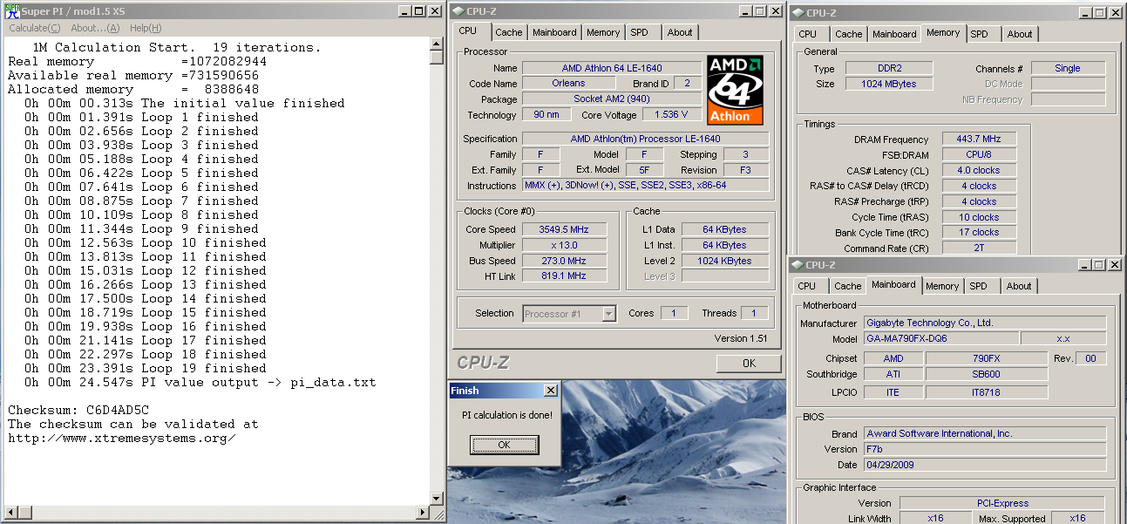Click the Manufacturer field Gigabyte Technology
Screen dimensions: 1127x524
[x=985, y=323]
